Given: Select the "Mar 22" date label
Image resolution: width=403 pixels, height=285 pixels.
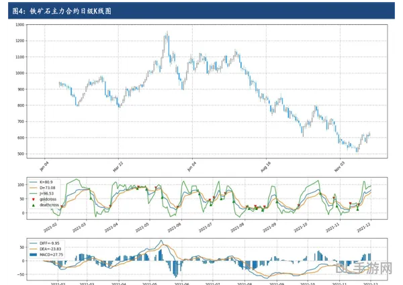Looking at the screenshot, I should coord(118,167).
